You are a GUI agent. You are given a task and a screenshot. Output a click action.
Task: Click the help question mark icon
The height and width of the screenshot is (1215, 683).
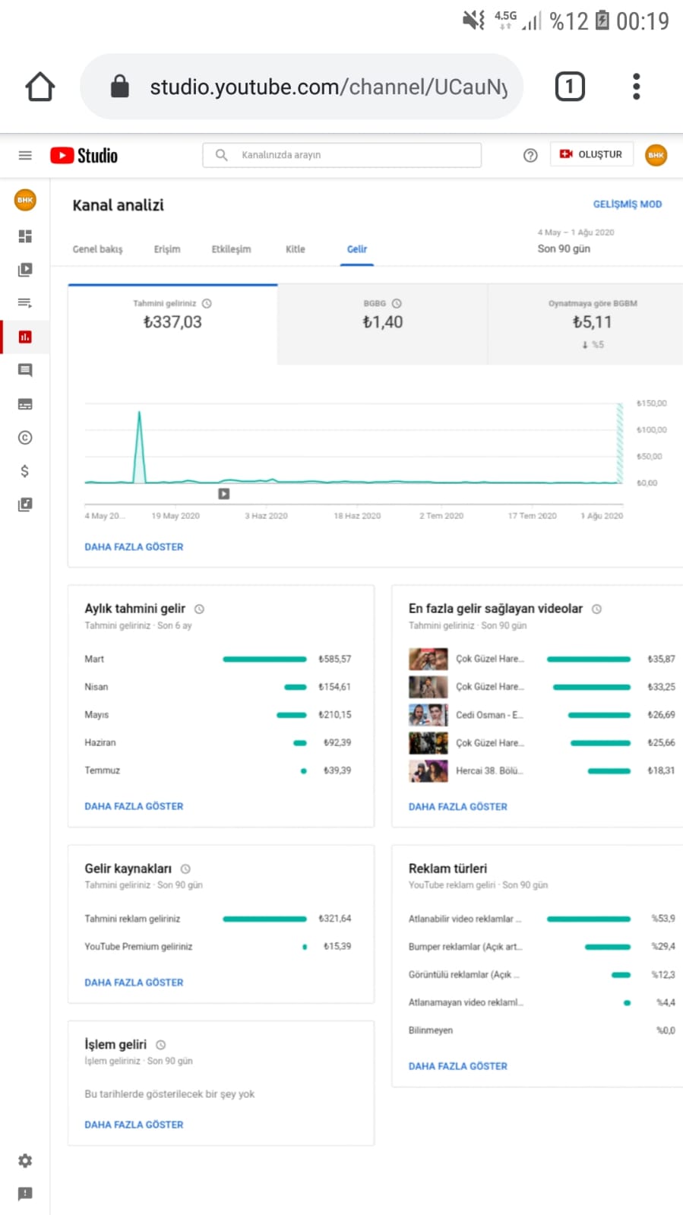pos(530,155)
